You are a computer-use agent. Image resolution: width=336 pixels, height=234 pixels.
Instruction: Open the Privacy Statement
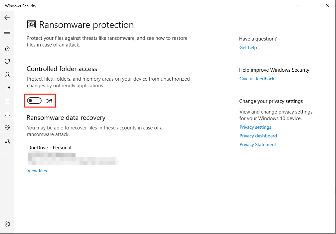click(257, 144)
